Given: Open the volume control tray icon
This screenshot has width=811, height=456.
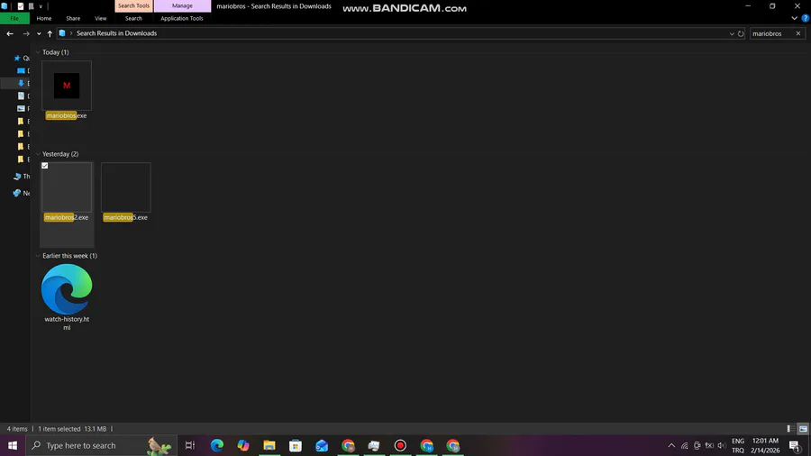Looking at the screenshot, I should 722,445.
